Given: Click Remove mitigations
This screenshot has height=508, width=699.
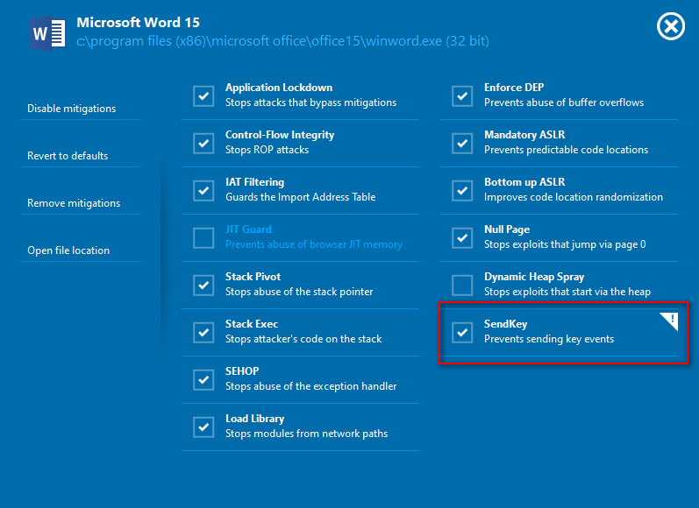Looking at the screenshot, I should coord(74,203).
